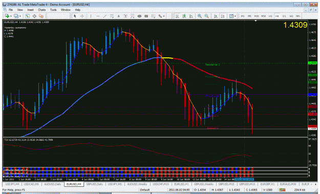Select the Ellipse drawing tool
The image size is (320, 194).
coord(139,16)
